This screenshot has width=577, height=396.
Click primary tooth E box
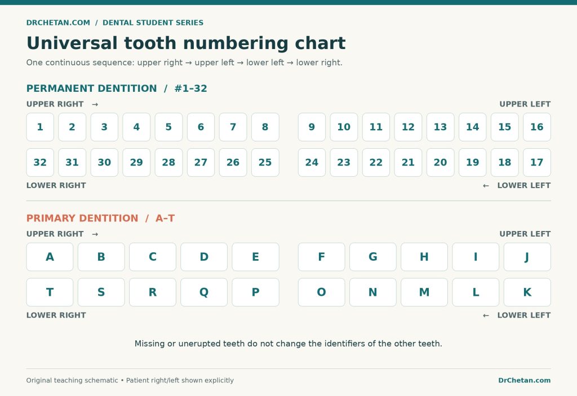(x=255, y=257)
